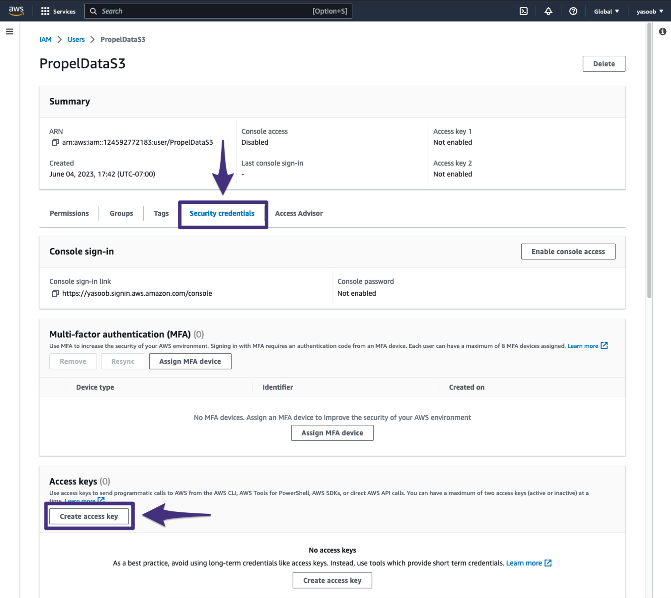
Task: Click 'Disabled' console access value
Action: [x=255, y=142]
